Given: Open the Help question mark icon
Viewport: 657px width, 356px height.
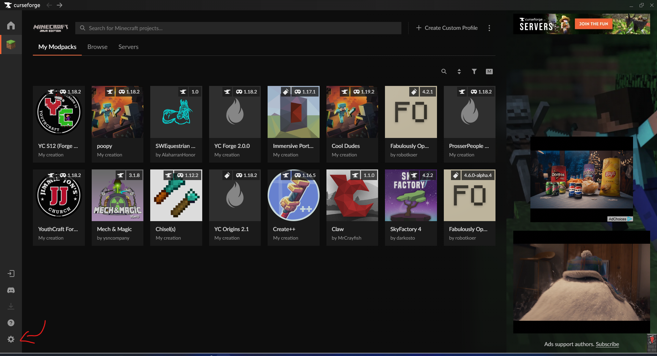Looking at the screenshot, I should 11,323.
